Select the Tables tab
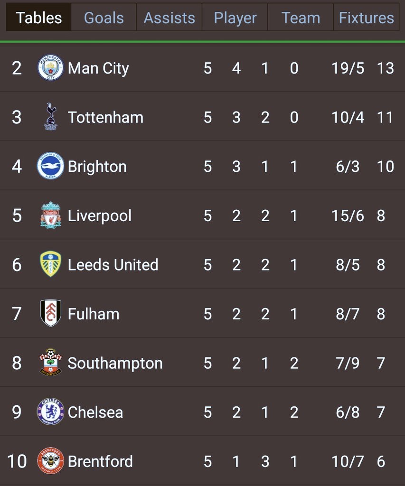Viewport: 405px width, 486px height. coord(39,18)
